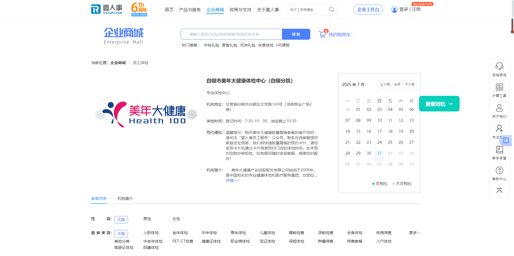This screenshot has width=514, height=256.
Task: Select 儿童体检 package category
Action: [x=267, y=233]
